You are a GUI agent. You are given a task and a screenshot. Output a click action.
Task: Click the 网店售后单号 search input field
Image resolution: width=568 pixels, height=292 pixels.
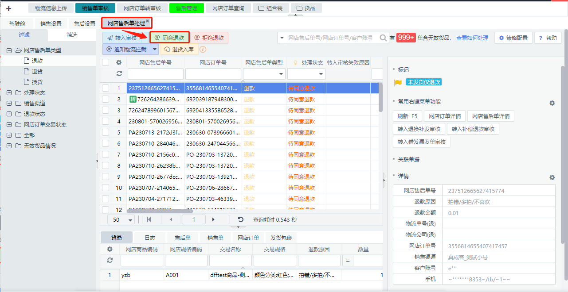pyautogui.click(x=155, y=74)
